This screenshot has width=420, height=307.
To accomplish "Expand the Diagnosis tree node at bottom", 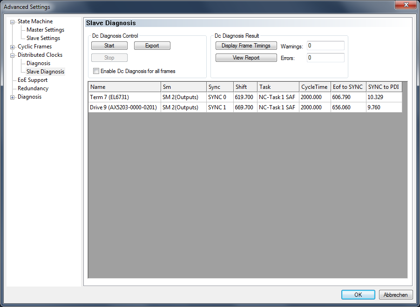I will (x=13, y=97).
